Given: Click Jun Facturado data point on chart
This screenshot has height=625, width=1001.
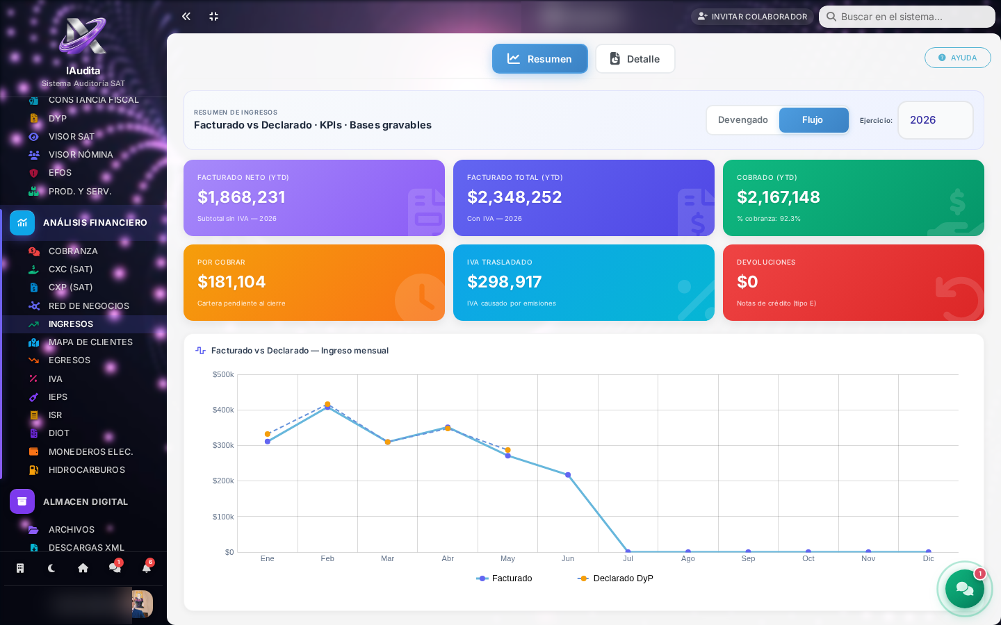Looking at the screenshot, I should point(568,475).
